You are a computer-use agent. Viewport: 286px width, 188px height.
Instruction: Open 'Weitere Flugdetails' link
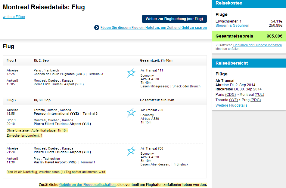pos(231,105)
